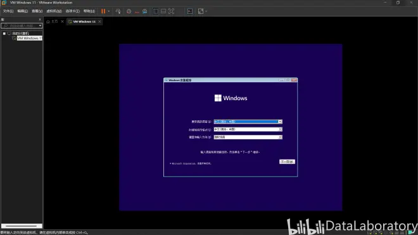Enter full screen mode icon
Screen dimensions: 418x235
tap(172, 11)
